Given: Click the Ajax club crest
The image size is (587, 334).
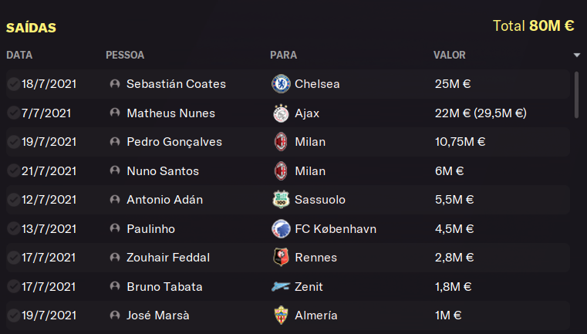Looking at the screenshot, I should [281, 113].
